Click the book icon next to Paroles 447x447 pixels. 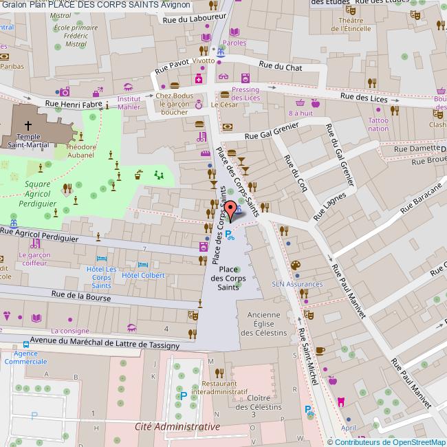click(235, 32)
